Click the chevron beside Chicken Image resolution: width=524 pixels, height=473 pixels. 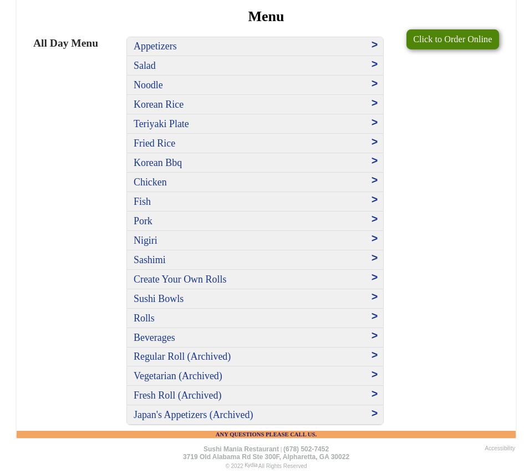click(x=374, y=180)
